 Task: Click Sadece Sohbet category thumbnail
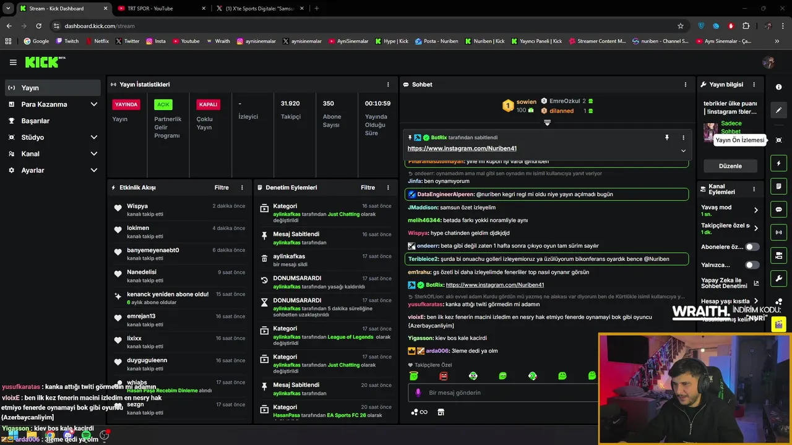point(710,132)
